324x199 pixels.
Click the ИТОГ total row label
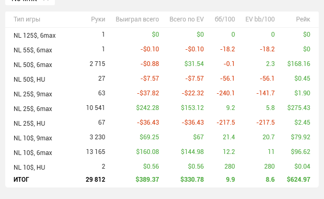[21, 179]
